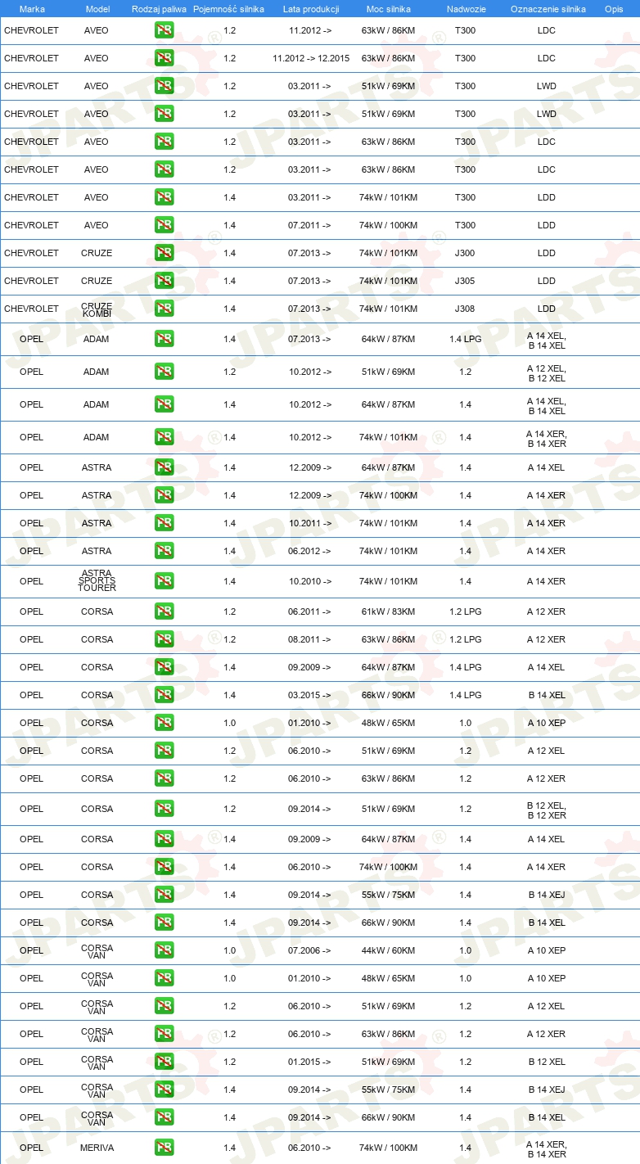Select the '11.2012 ->' date in first Aveo row
This screenshot has width=640, height=1164.
(309, 30)
